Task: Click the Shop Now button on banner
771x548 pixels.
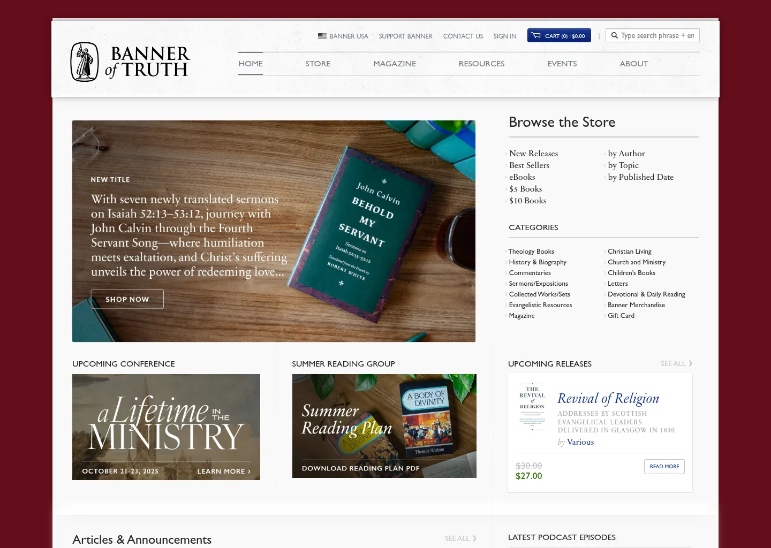Action: 127,299
